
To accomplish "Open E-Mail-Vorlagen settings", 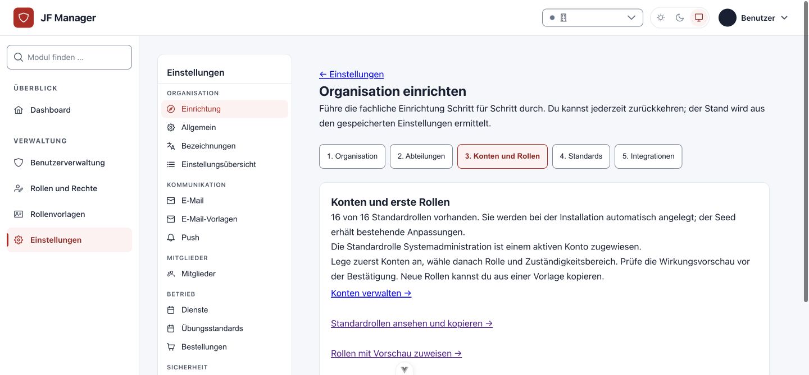I will tap(225, 219).
